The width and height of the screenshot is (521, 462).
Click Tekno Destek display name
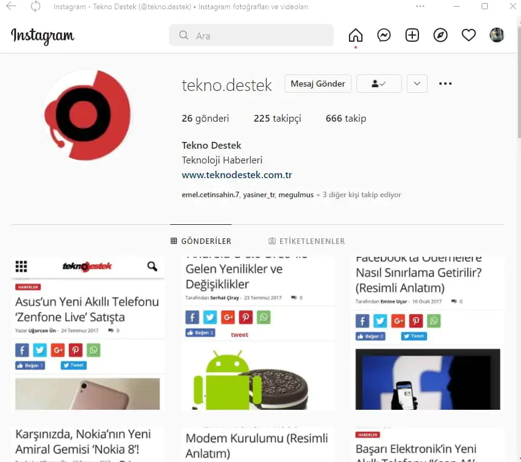click(x=211, y=145)
